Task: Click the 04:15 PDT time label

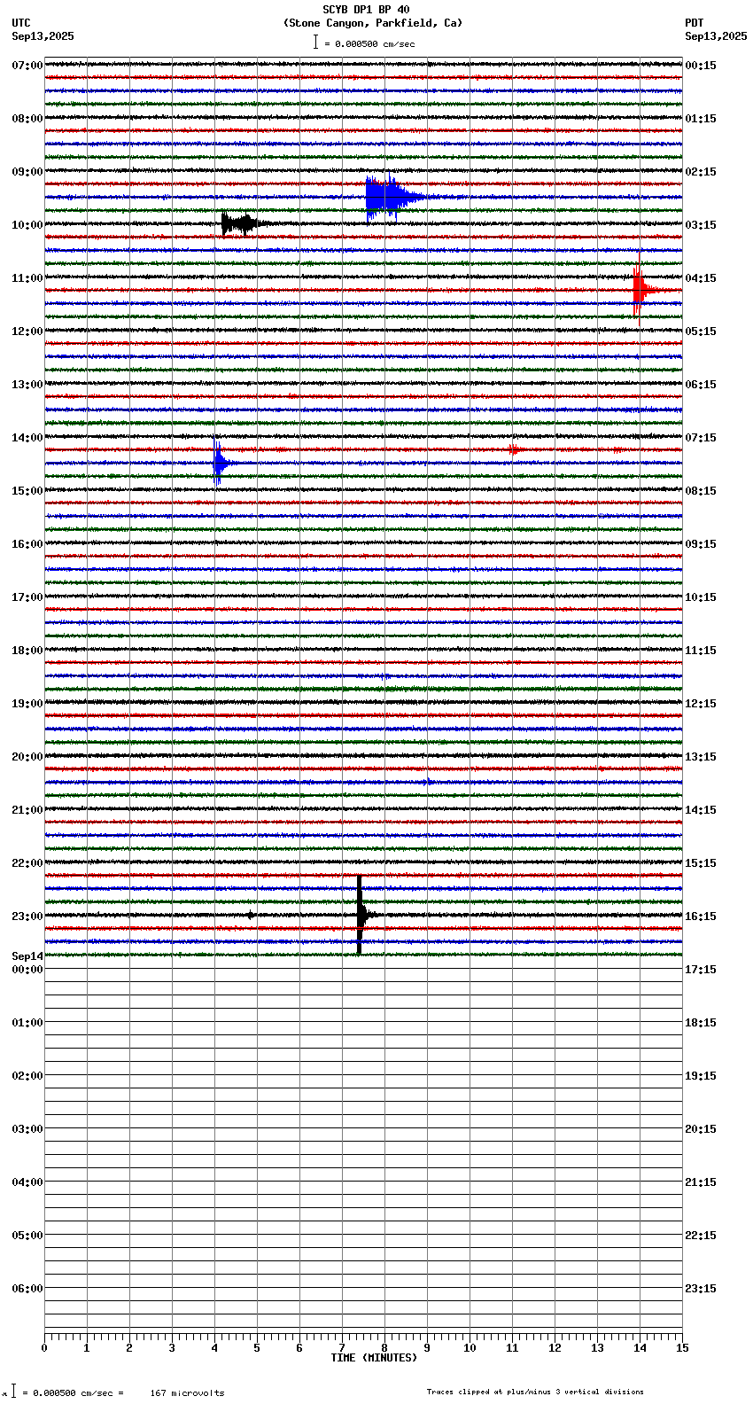Action: click(x=701, y=277)
